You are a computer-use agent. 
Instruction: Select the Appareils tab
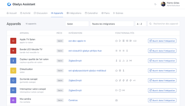coord(57,13)
